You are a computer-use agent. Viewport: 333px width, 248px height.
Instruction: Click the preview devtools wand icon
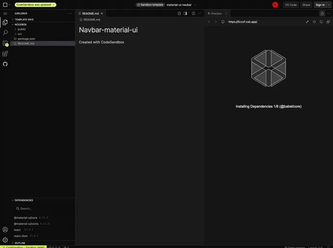307,22
